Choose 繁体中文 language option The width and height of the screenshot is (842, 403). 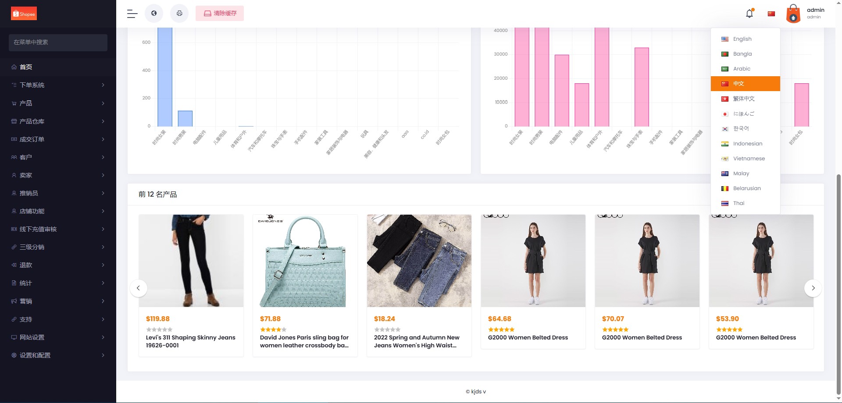point(746,99)
